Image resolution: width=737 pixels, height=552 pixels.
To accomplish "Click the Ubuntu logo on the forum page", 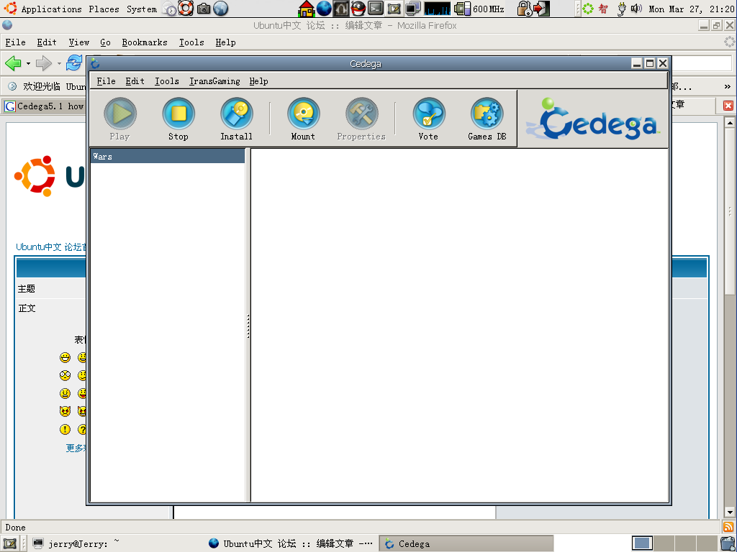I will coord(50,176).
